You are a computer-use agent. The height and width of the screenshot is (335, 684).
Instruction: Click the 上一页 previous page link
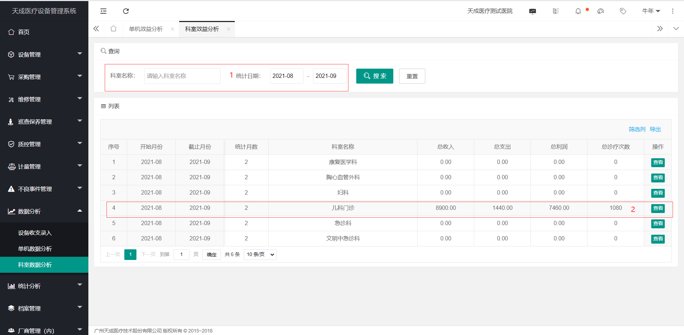click(113, 255)
